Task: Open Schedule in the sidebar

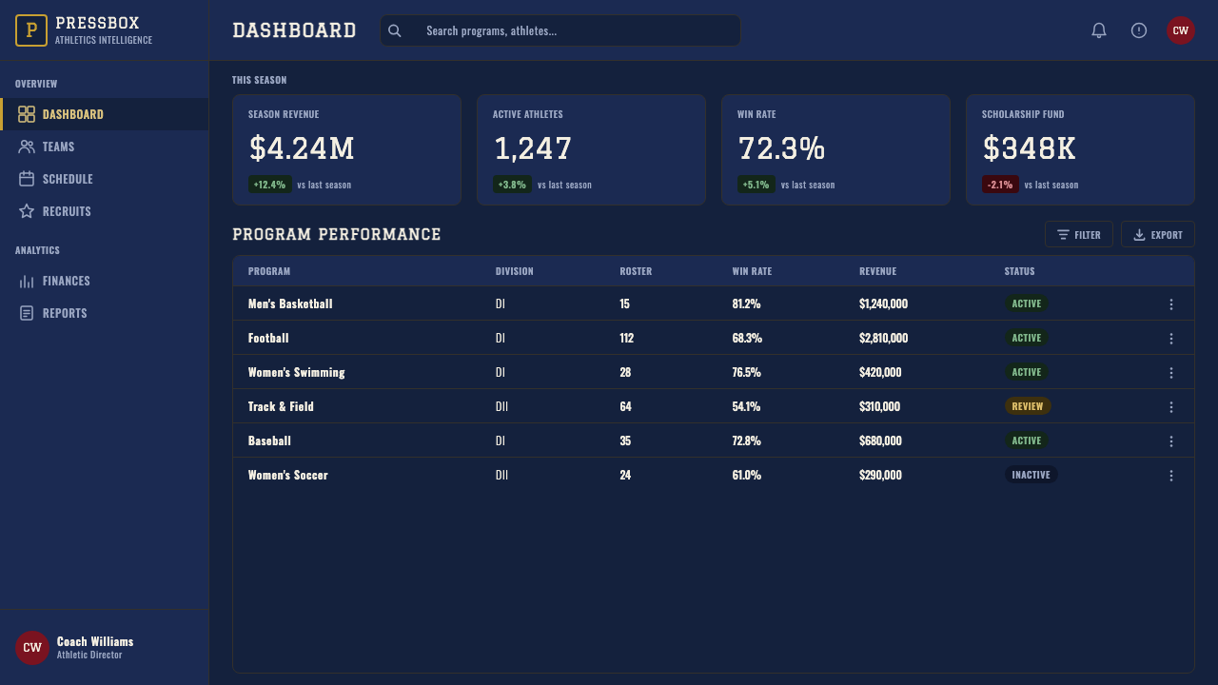Action: pos(105,179)
